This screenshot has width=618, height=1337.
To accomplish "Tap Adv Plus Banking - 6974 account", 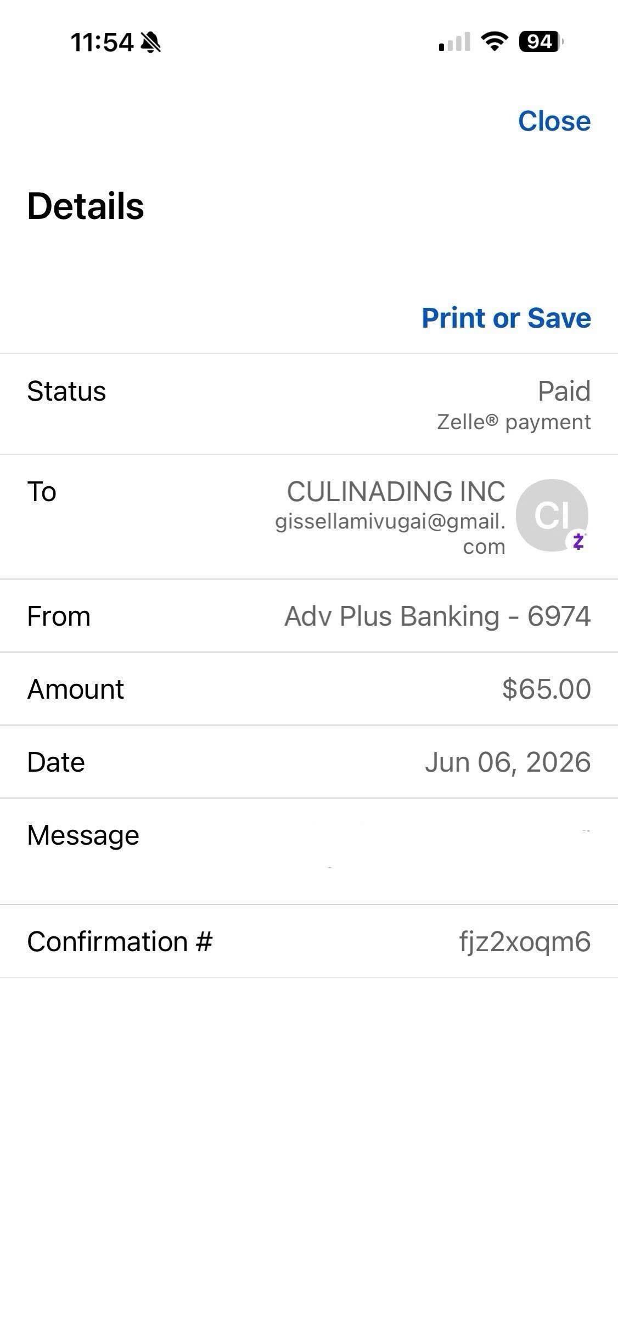I will click(437, 616).
